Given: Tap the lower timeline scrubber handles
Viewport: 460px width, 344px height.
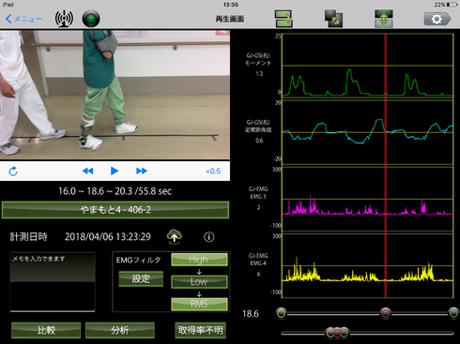Looking at the screenshot, I should (x=337, y=333).
